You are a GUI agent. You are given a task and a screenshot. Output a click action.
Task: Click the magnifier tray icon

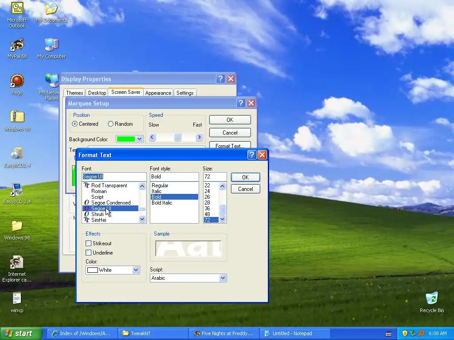[421, 333]
